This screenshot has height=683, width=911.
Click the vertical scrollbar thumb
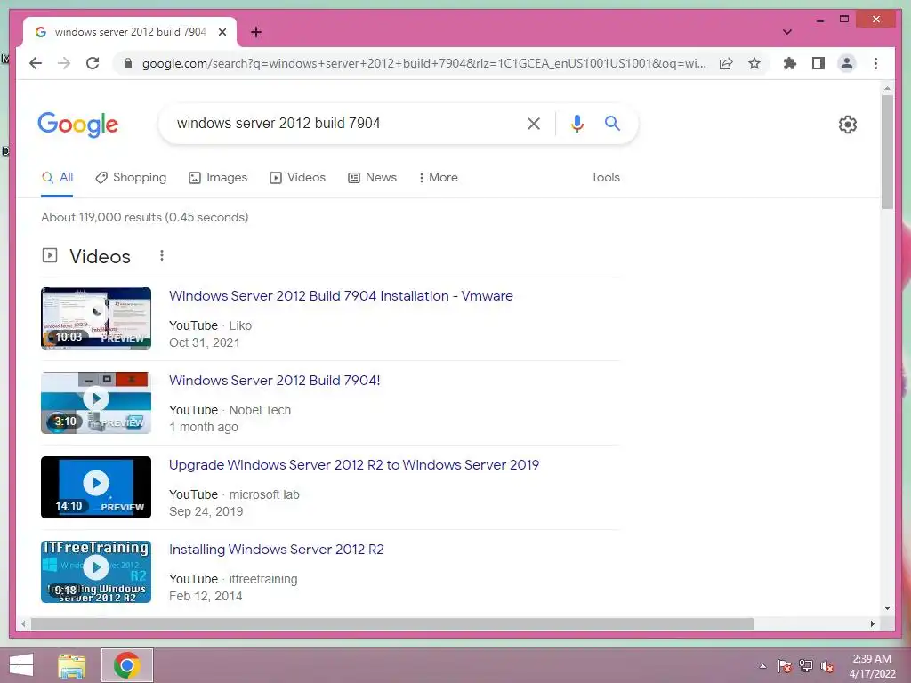coord(887,152)
